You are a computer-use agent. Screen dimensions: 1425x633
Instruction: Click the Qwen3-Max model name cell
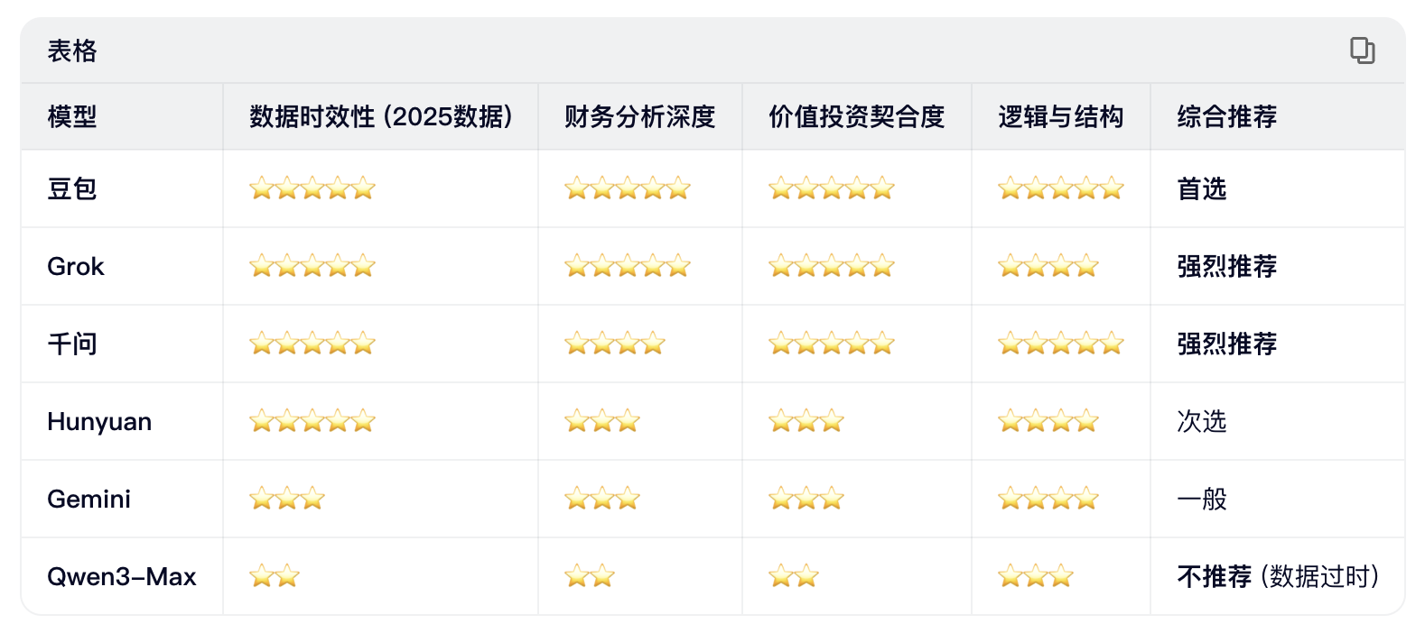pyautogui.click(x=122, y=577)
